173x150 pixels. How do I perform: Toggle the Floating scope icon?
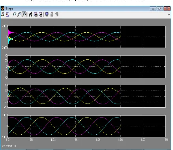[x=47, y=14]
